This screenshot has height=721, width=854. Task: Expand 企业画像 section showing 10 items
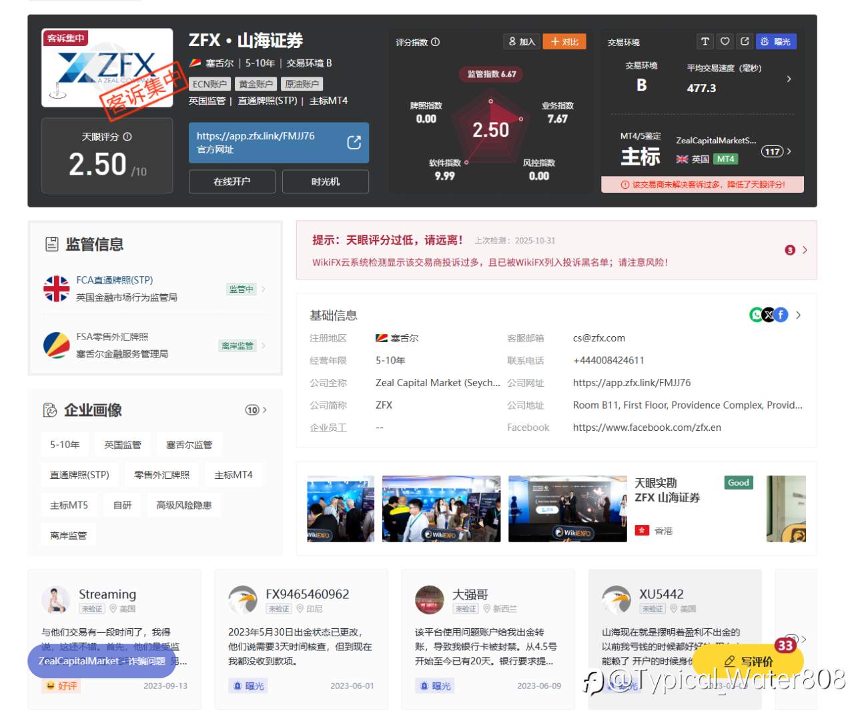pos(255,410)
